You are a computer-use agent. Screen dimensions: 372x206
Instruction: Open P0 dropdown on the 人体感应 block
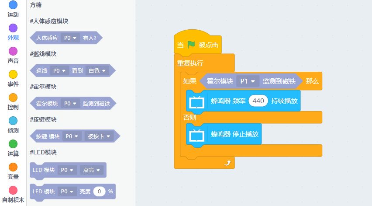click(x=70, y=38)
